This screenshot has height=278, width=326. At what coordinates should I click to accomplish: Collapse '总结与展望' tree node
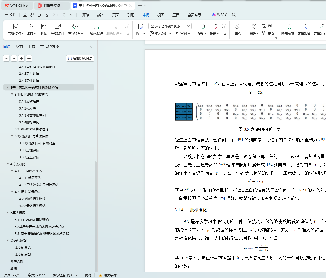(x=8, y=241)
